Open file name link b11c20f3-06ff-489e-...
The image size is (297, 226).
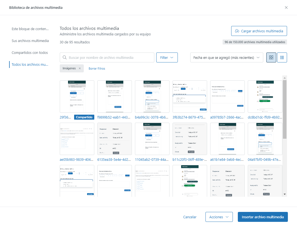pos(190,160)
